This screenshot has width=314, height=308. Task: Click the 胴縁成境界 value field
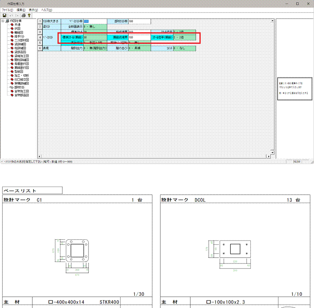click(x=139, y=37)
